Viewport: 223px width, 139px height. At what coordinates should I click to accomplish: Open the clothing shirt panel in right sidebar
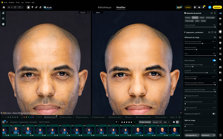220,43
